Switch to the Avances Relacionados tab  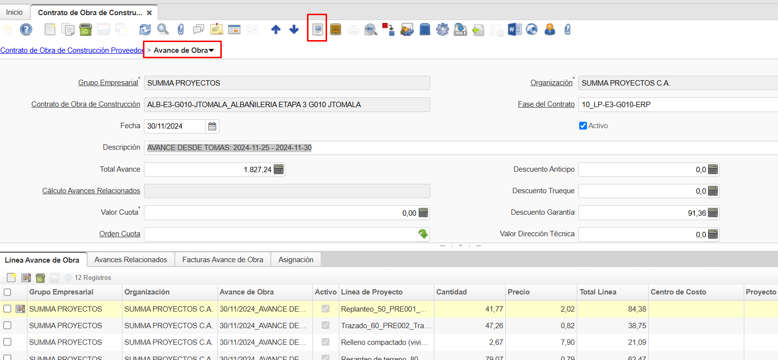pyautogui.click(x=131, y=260)
